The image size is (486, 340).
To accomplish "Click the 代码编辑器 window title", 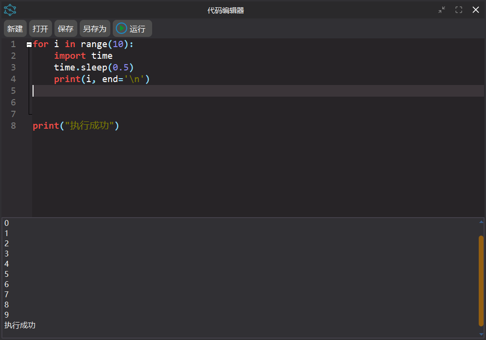I will tap(226, 11).
